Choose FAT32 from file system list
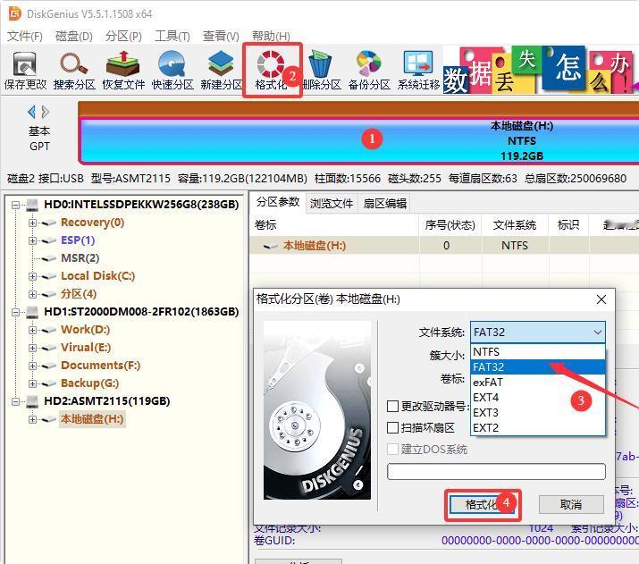639x564 pixels. [537, 366]
